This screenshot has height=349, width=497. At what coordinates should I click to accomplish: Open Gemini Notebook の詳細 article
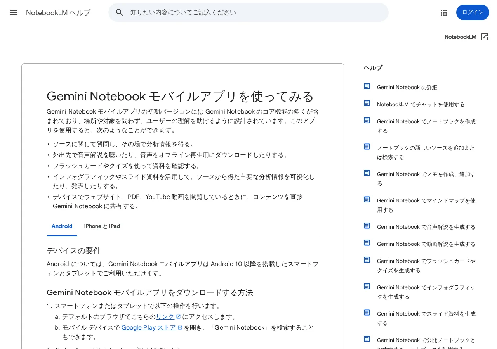tap(407, 87)
